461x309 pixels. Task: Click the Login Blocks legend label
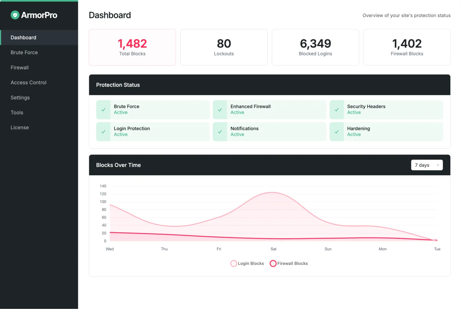click(x=251, y=263)
